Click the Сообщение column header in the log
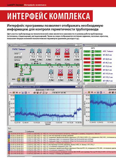Viewport: 116px width, 164px height. pyautogui.click(x=30, y=132)
